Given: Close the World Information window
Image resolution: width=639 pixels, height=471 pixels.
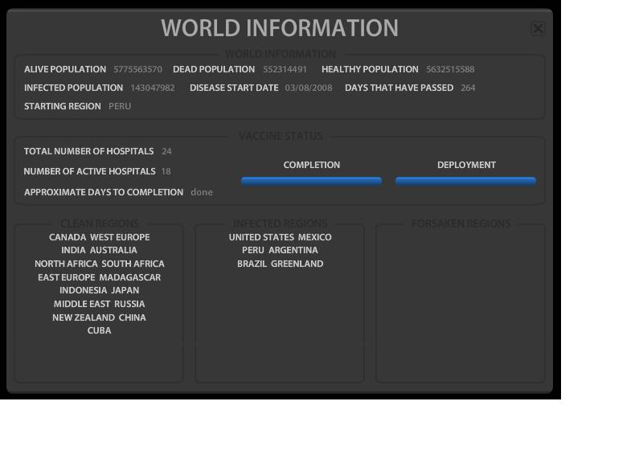Looking at the screenshot, I should [x=538, y=29].
